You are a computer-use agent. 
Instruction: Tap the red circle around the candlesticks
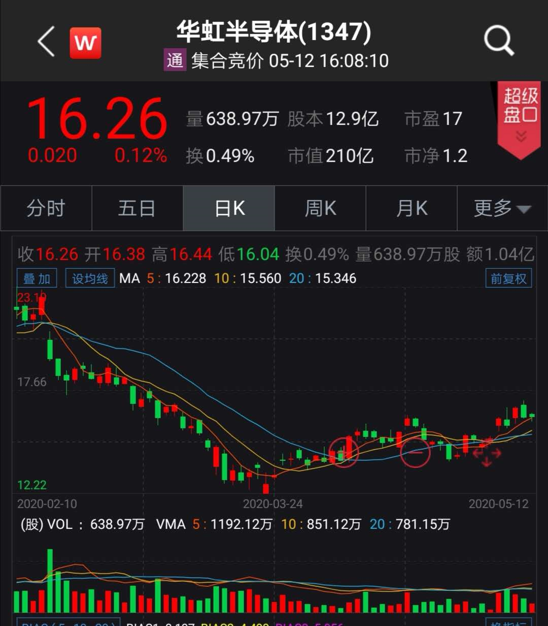click(x=344, y=452)
